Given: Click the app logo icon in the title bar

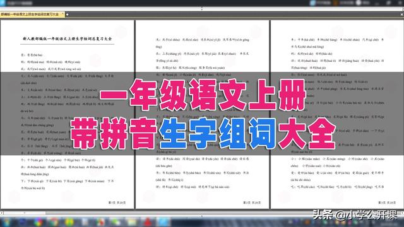Looking at the screenshot, I should [3, 3].
